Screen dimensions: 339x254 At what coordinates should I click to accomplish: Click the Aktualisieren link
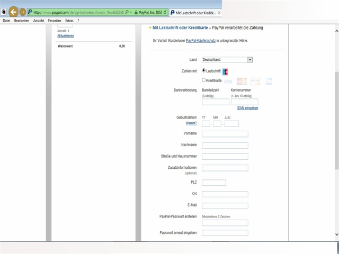pos(66,36)
